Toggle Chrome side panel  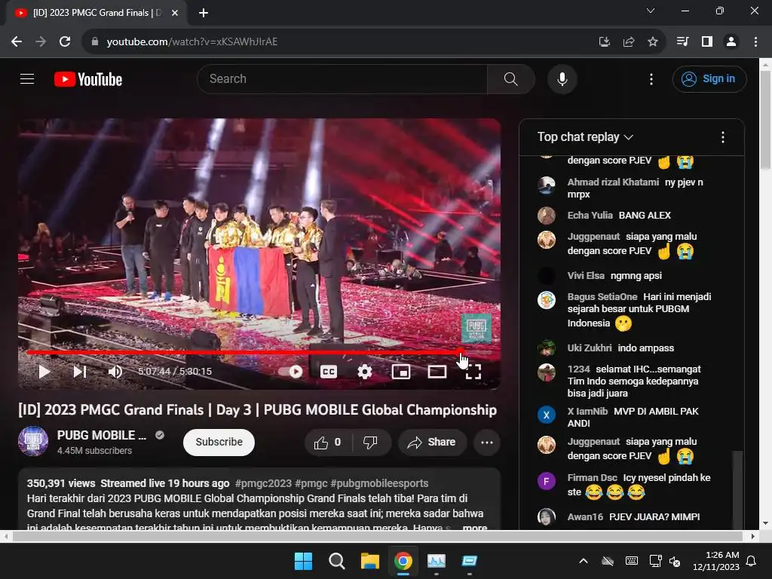coord(707,42)
